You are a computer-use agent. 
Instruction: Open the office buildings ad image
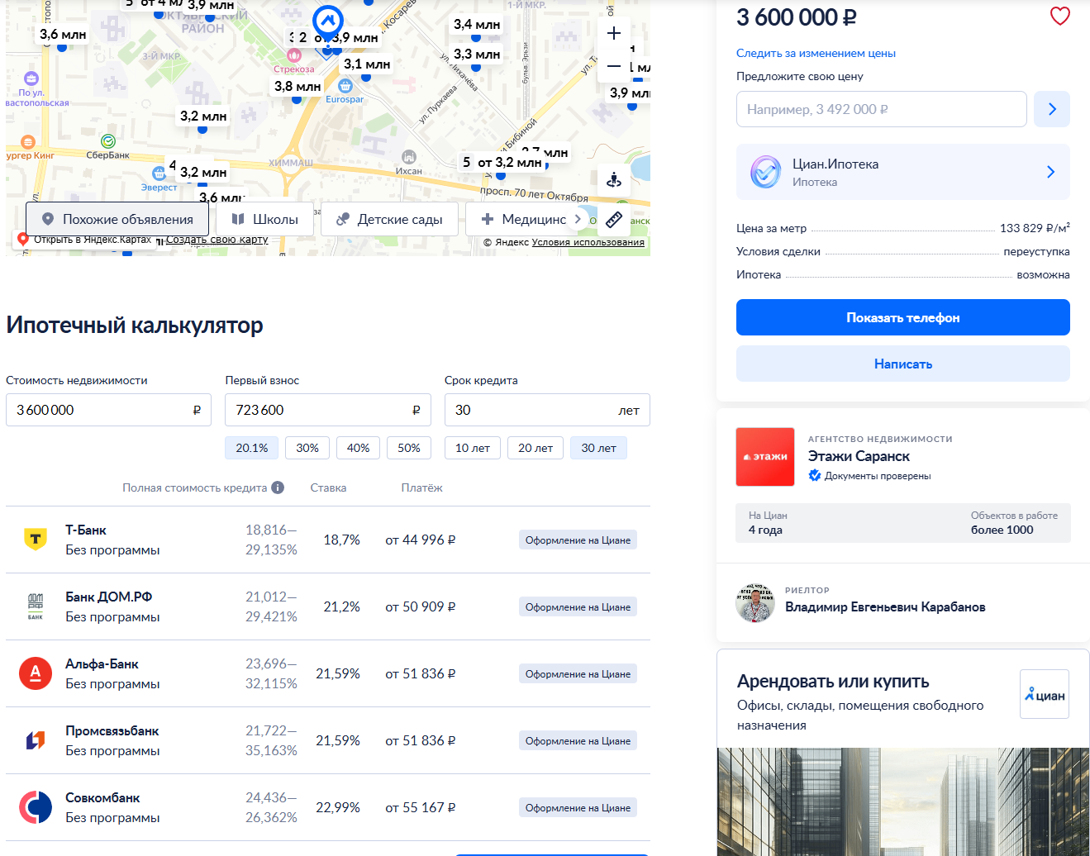903,801
